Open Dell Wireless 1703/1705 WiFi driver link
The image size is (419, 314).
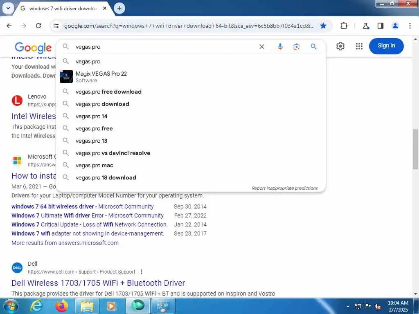click(x=98, y=283)
